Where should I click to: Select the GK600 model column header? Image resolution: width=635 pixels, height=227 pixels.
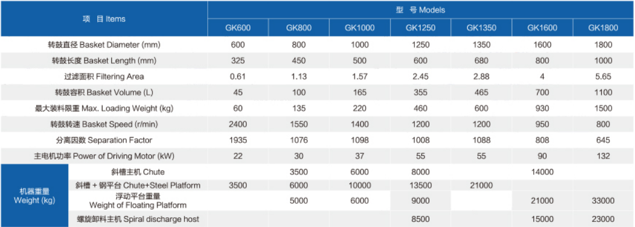tap(238, 28)
